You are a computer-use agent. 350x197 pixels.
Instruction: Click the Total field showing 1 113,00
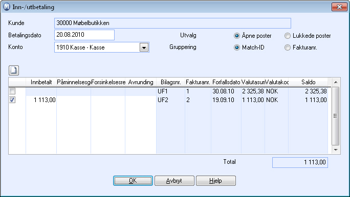click(300, 162)
